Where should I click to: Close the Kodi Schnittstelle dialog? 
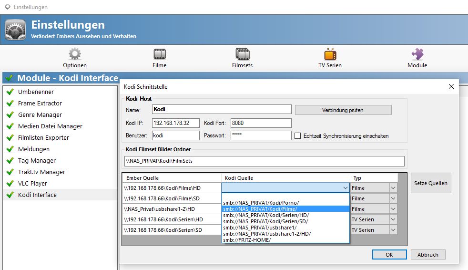[x=451, y=86]
